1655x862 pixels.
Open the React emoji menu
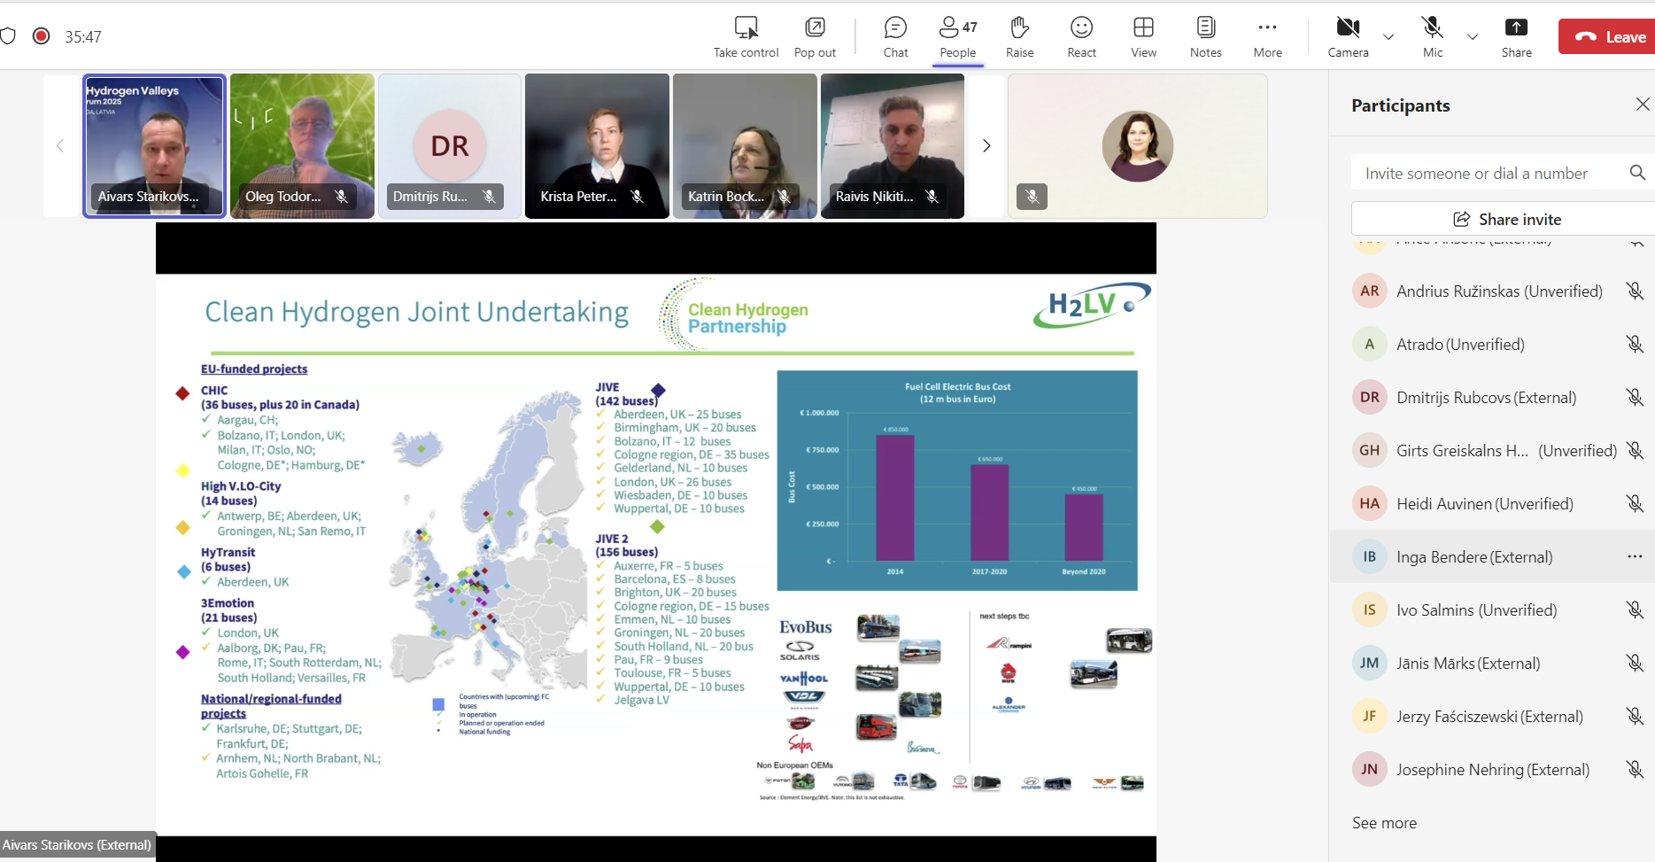pos(1081,37)
